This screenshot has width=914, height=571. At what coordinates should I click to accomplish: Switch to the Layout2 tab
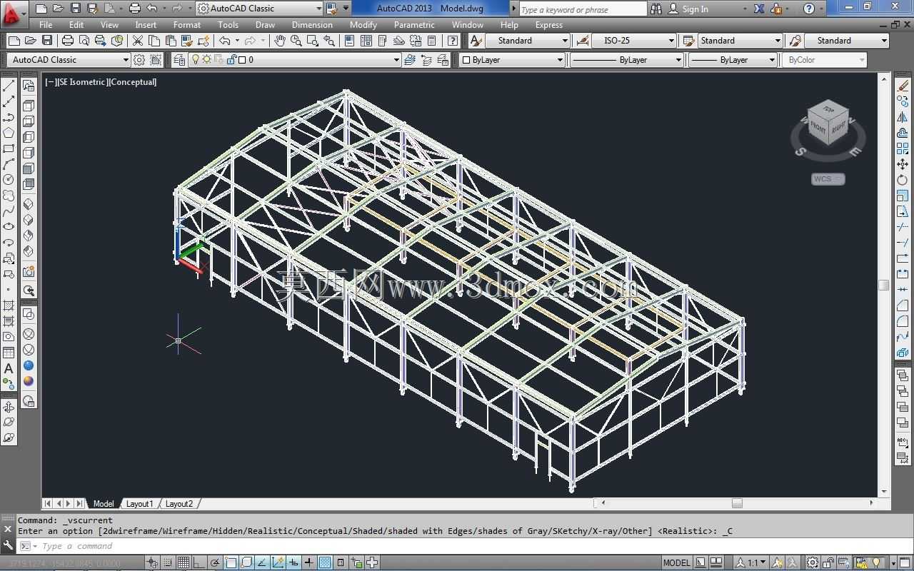179,504
